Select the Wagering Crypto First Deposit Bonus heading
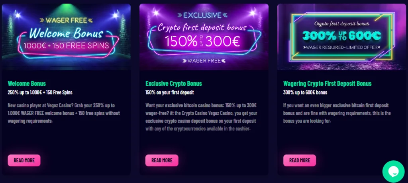The height and width of the screenshot is (183, 408). [328, 84]
